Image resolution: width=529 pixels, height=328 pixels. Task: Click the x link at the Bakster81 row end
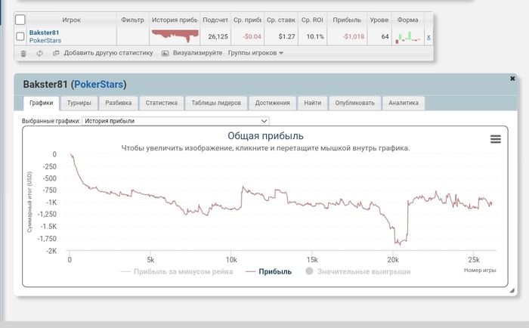coord(428,37)
